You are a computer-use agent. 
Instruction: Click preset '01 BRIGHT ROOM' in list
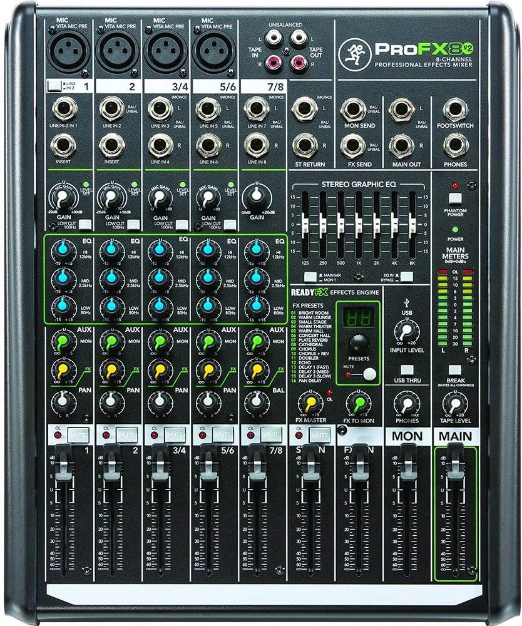point(310,313)
